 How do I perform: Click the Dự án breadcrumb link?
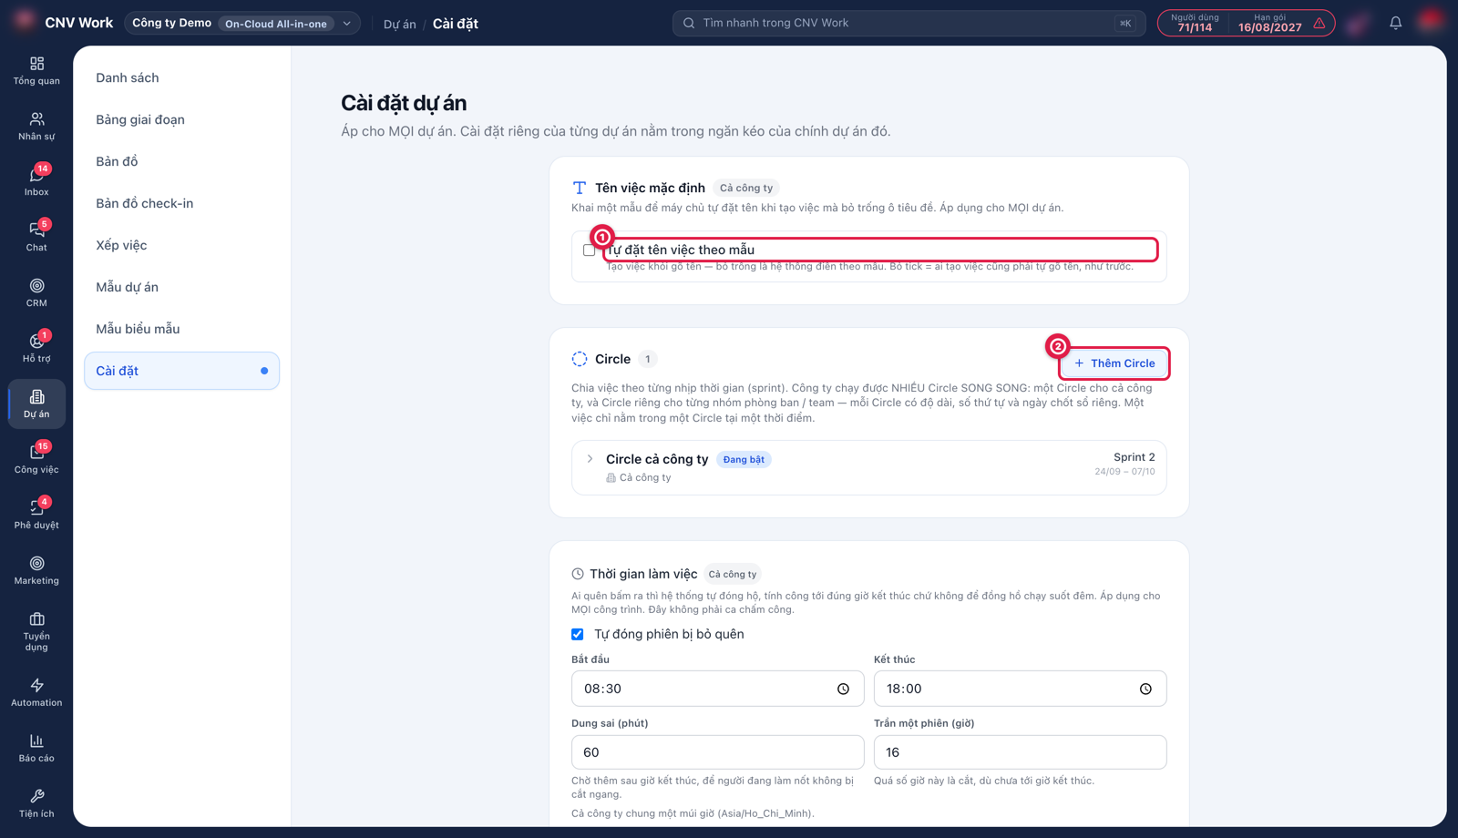(x=399, y=24)
